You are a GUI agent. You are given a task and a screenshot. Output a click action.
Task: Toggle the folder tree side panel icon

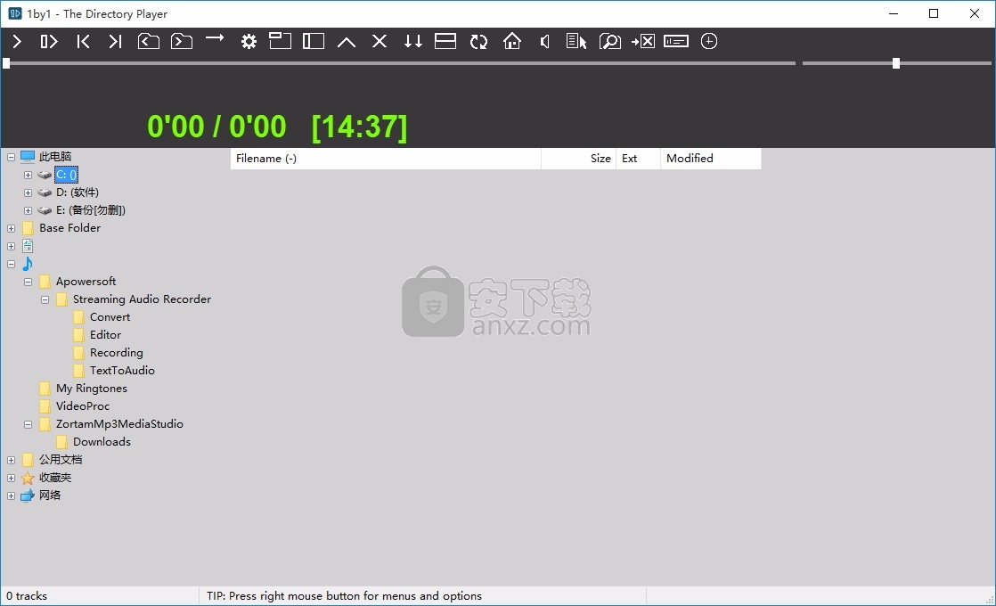pyautogui.click(x=314, y=41)
